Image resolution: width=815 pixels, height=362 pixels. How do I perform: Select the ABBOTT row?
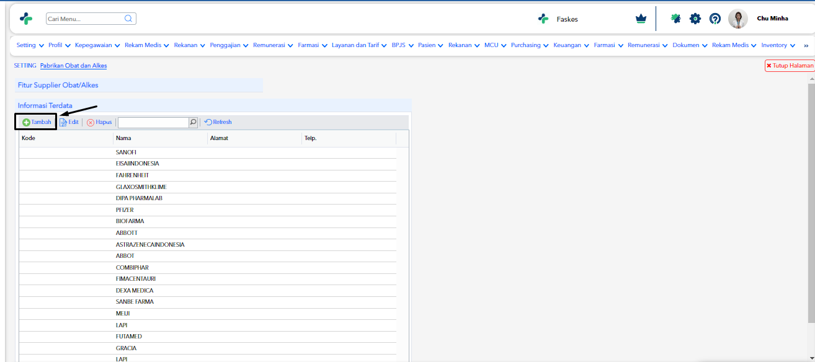tap(208, 233)
